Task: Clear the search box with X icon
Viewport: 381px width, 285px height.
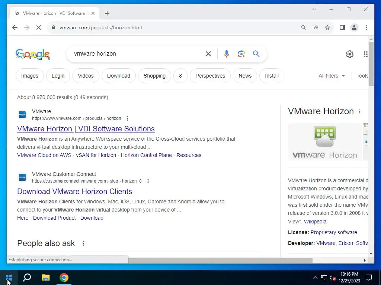Action: click(x=208, y=54)
